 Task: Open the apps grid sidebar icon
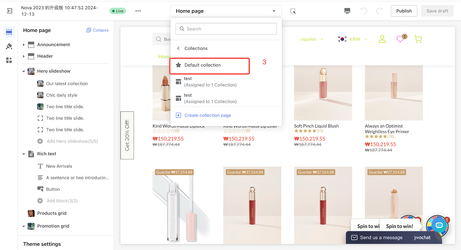[x=9, y=60]
